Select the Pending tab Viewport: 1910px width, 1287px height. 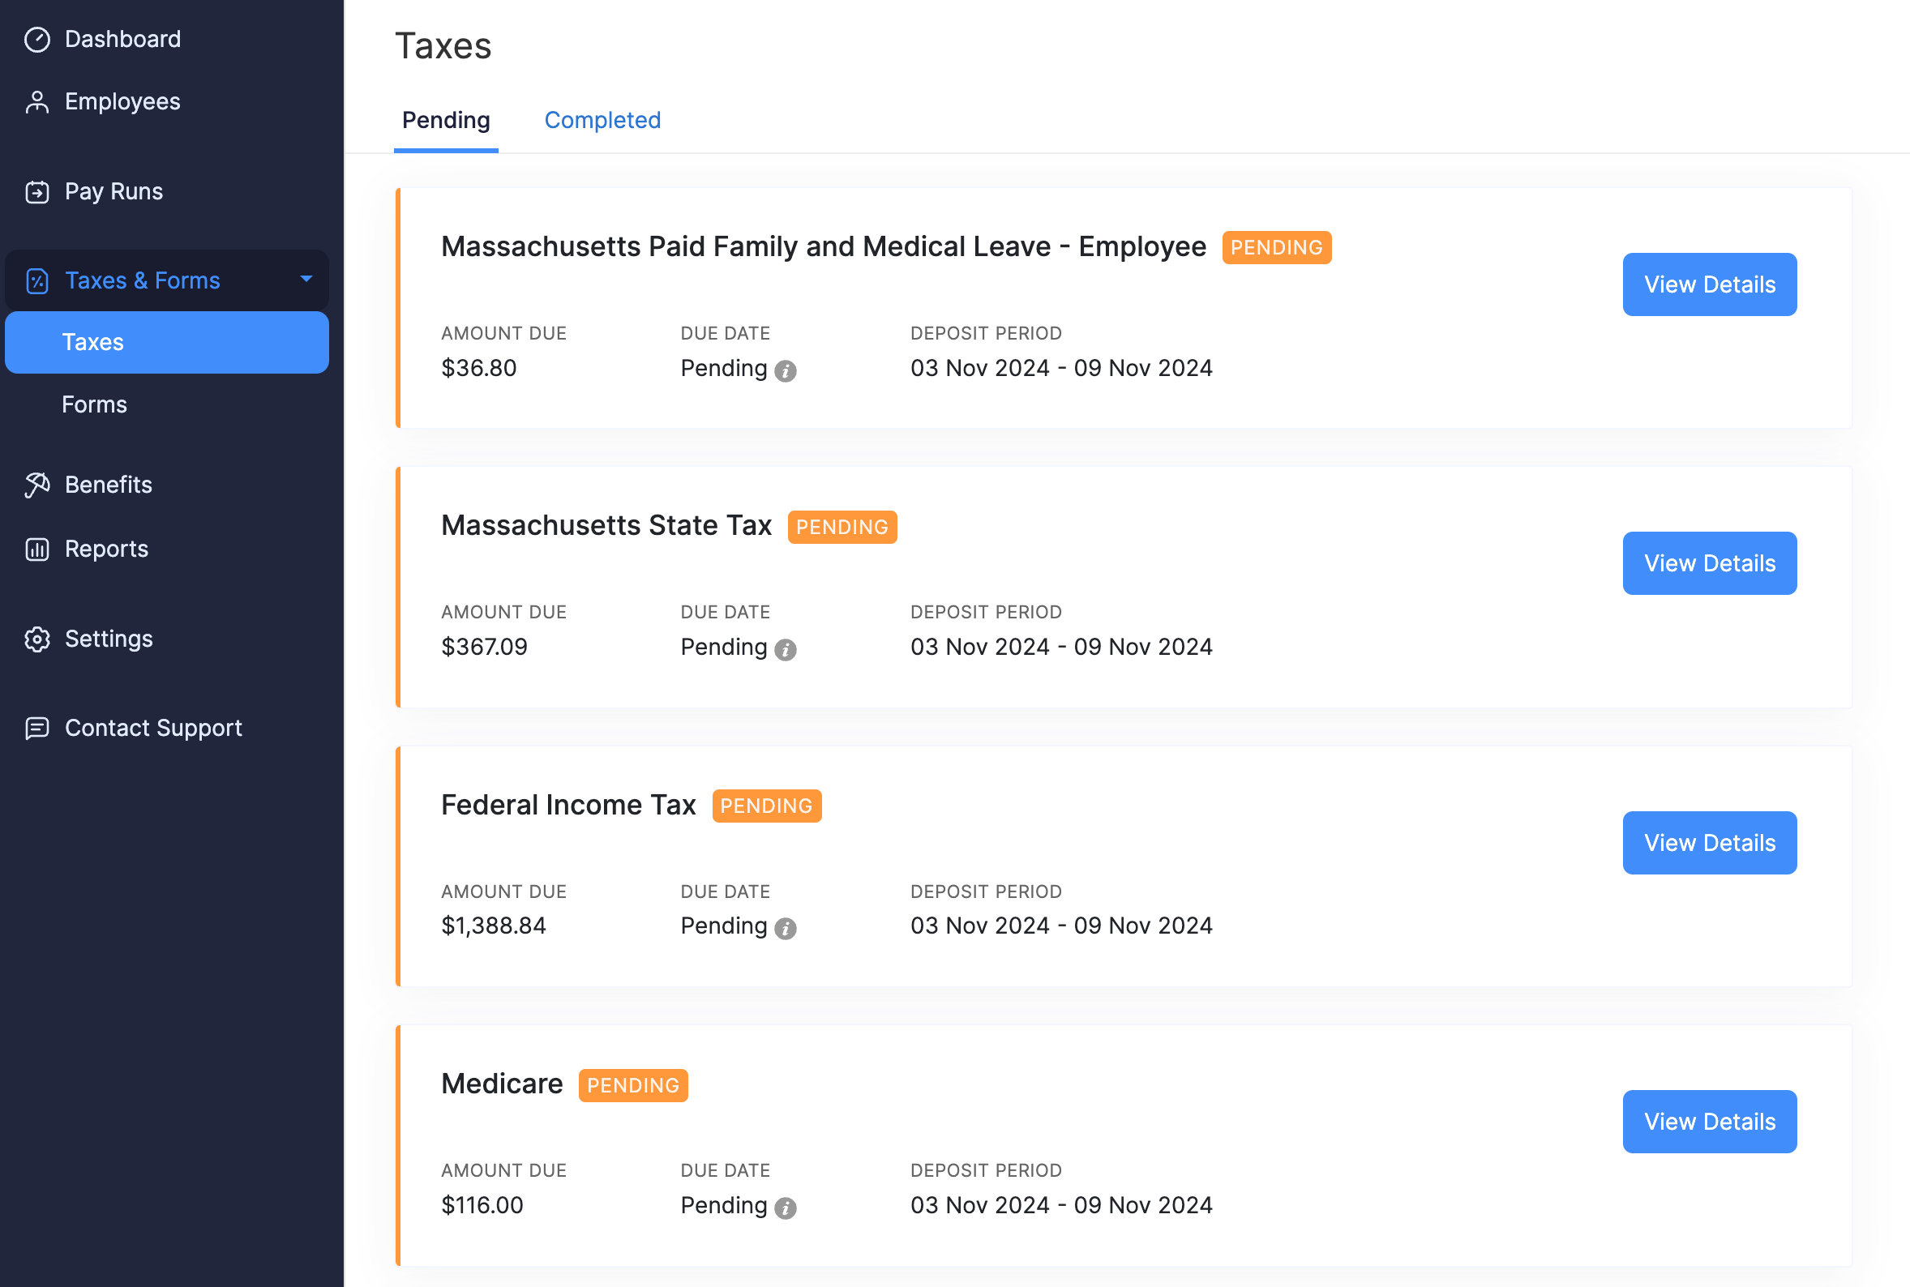pos(446,120)
